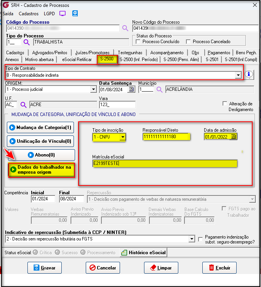This screenshot has height=287, width=261.
Task: Expand the Tipo de inscrição dropdown
Action: point(123,137)
